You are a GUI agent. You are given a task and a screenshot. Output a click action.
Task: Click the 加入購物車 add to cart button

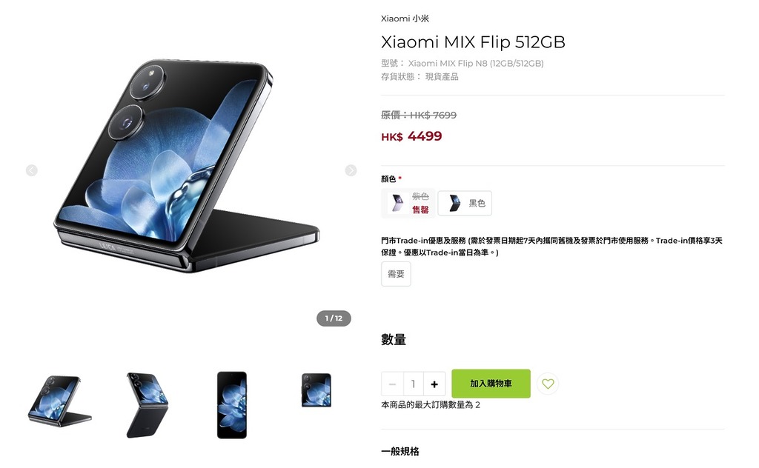tap(491, 384)
